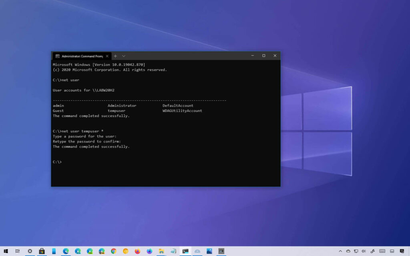Launch Microsoft Edge Dev from taskbar

click(x=90, y=251)
